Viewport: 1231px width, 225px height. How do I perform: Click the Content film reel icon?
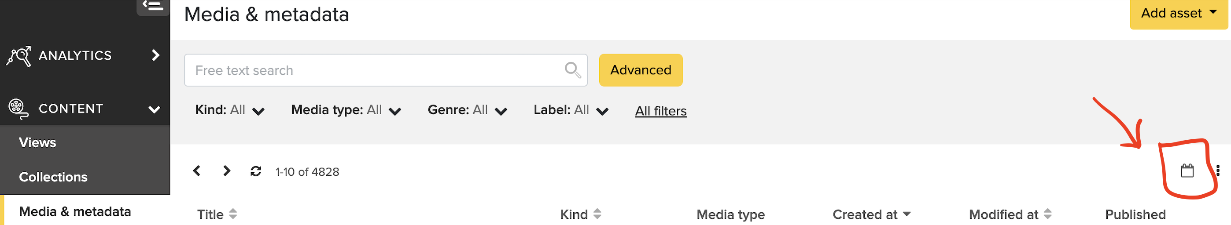(x=18, y=109)
